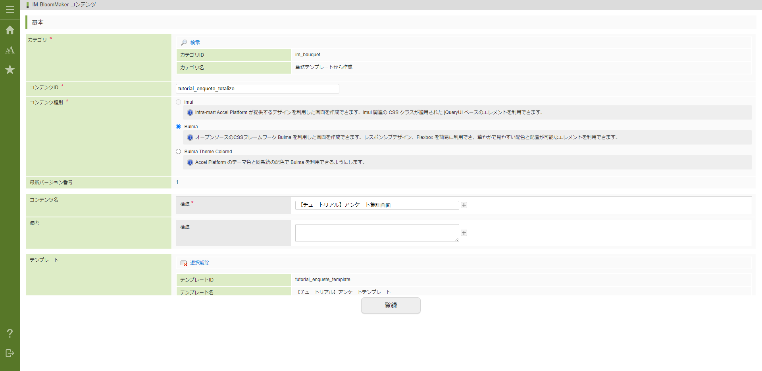This screenshot has width=762, height=371.
Task: Click the IM-BloomMaker コンテンツ page title
Action: tap(64, 5)
